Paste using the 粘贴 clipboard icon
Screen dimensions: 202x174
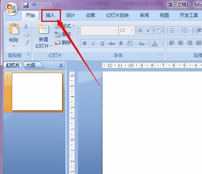click(x=13, y=29)
